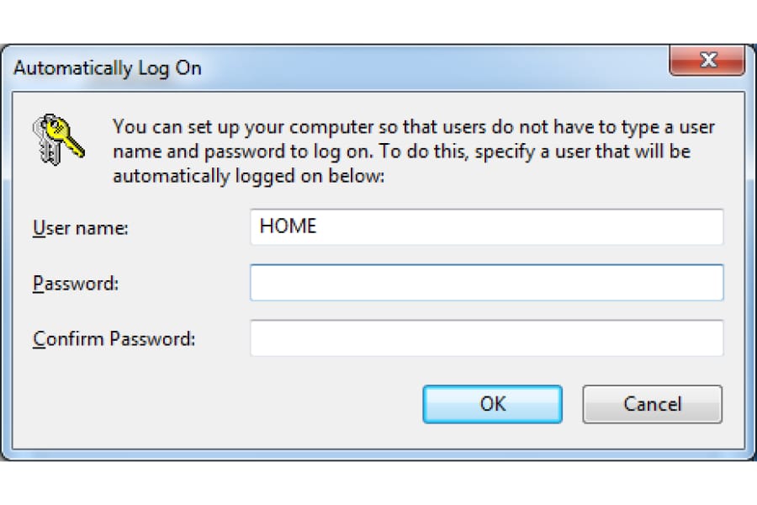The width and height of the screenshot is (757, 505).
Task: Click the yellow keys icon
Action: tap(58, 140)
